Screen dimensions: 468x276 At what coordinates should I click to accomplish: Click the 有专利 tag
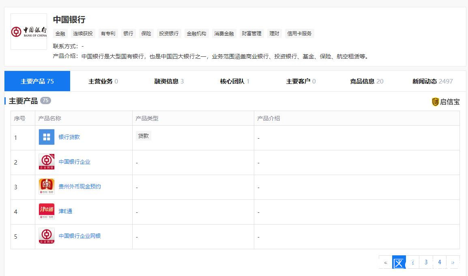108,33
